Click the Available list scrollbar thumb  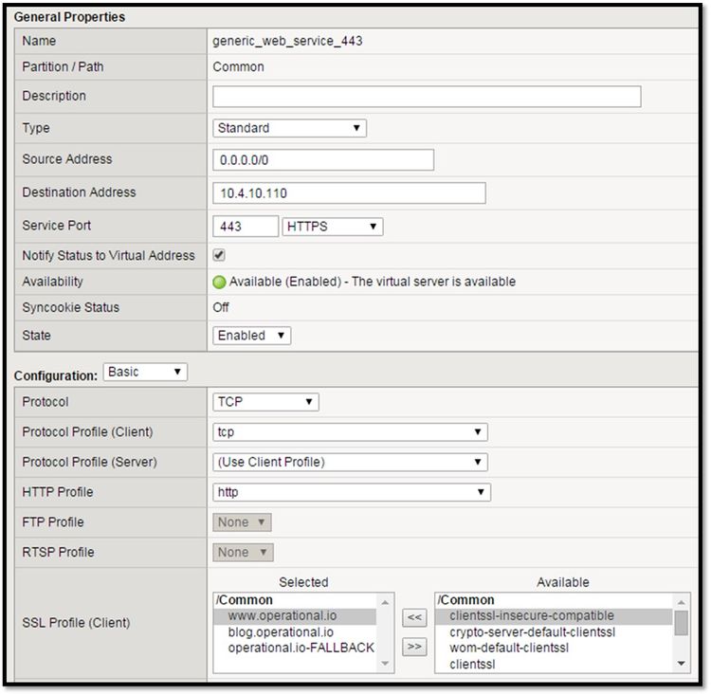click(x=681, y=623)
